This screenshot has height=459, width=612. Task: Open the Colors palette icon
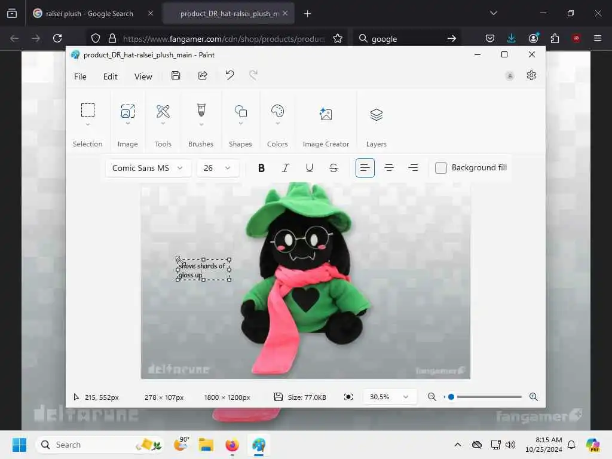tap(277, 111)
